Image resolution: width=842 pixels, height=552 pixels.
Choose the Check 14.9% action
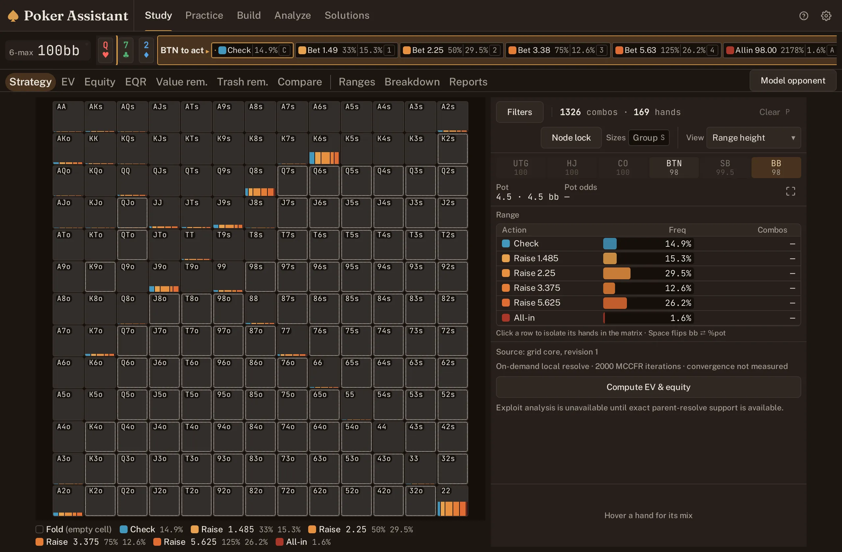tap(252, 50)
